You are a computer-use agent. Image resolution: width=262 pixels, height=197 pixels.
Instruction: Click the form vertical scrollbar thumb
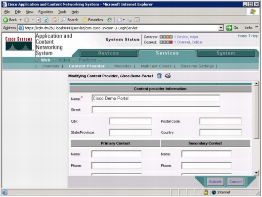coord(256,112)
